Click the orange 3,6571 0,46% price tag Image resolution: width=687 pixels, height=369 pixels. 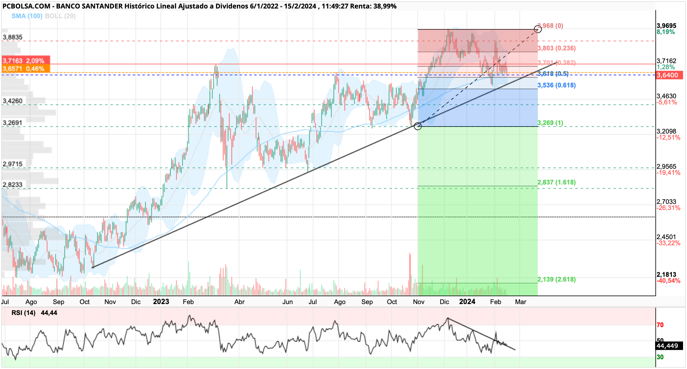coord(26,69)
